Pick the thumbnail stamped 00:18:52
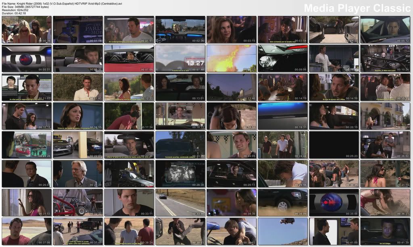 click(232, 116)
